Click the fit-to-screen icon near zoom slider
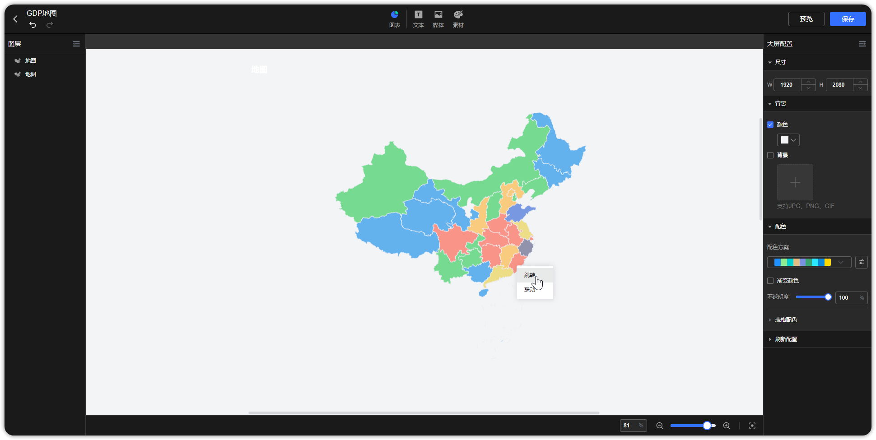876x440 pixels. (x=752, y=425)
